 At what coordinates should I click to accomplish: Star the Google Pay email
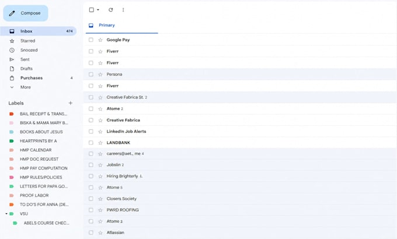pos(100,40)
